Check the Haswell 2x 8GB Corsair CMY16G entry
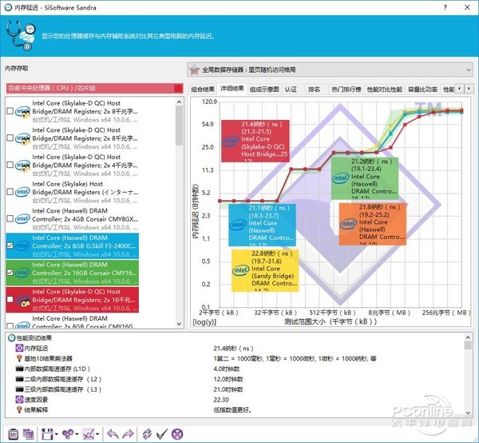This screenshot has height=443, width=479. click(10, 325)
